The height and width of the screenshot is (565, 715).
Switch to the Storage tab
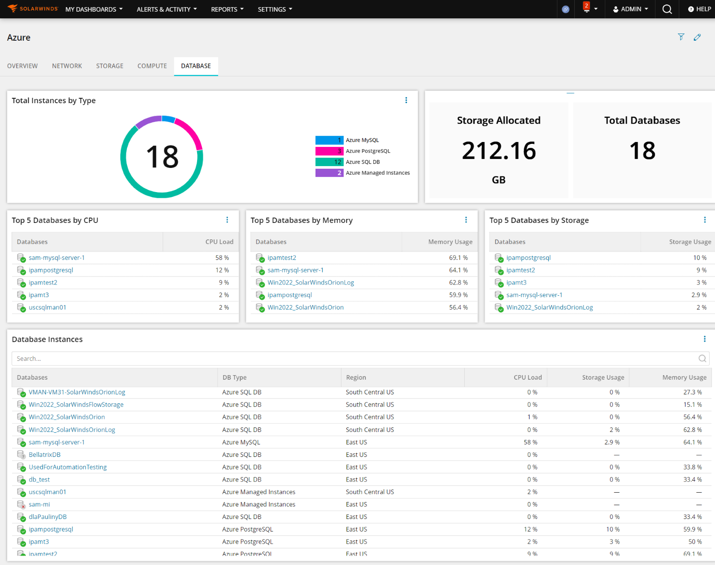pos(110,66)
